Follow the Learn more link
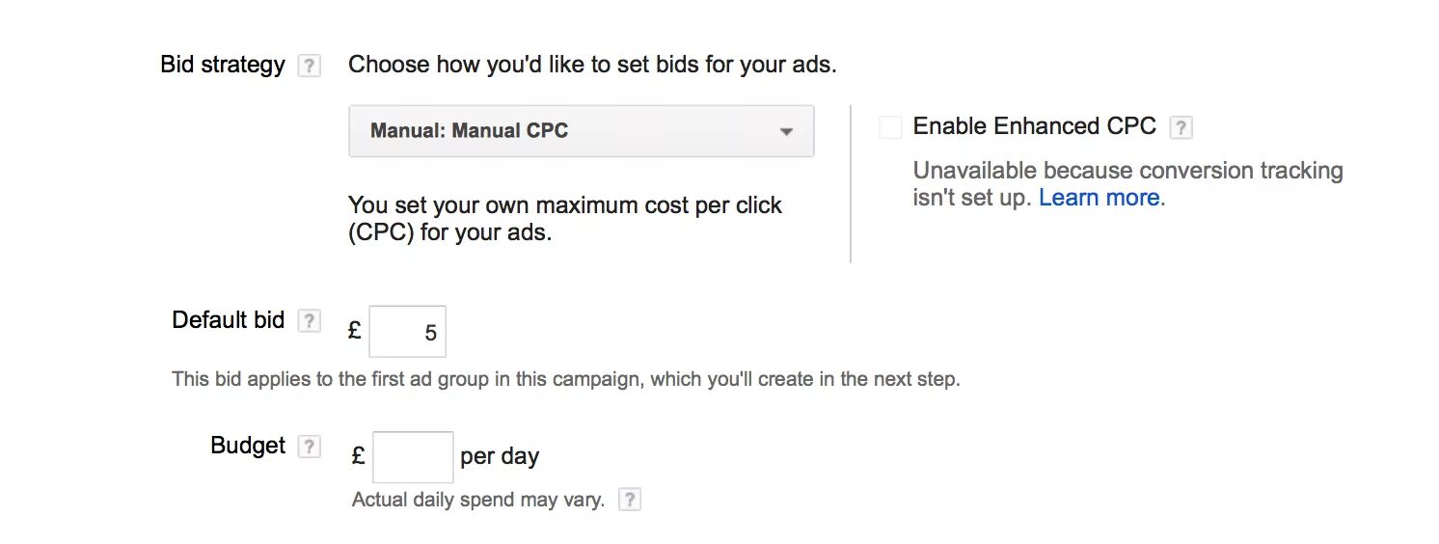 (1099, 198)
